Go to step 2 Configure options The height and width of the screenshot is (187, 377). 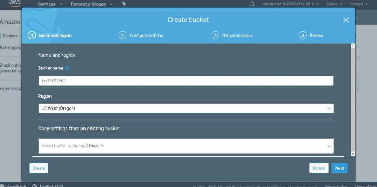click(x=141, y=36)
